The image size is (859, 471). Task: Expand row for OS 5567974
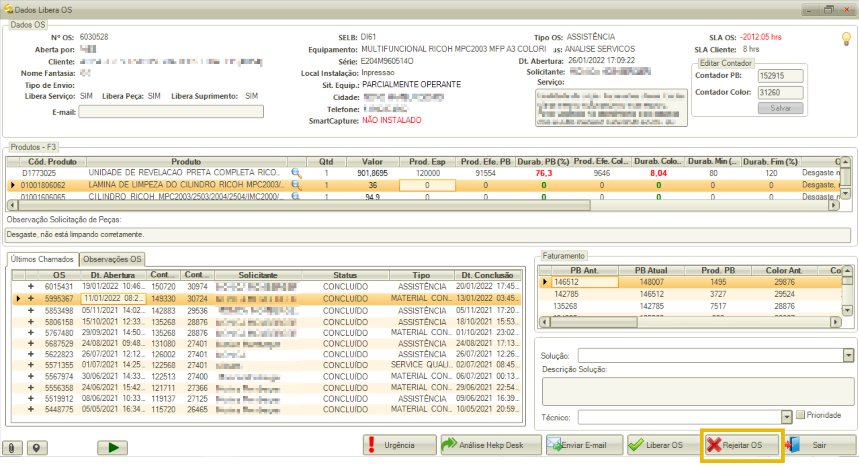point(31,376)
